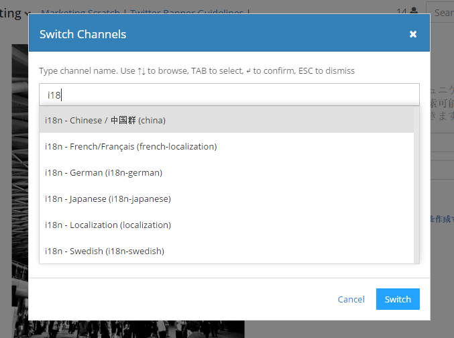Click the Cancel link

pyautogui.click(x=351, y=299)
